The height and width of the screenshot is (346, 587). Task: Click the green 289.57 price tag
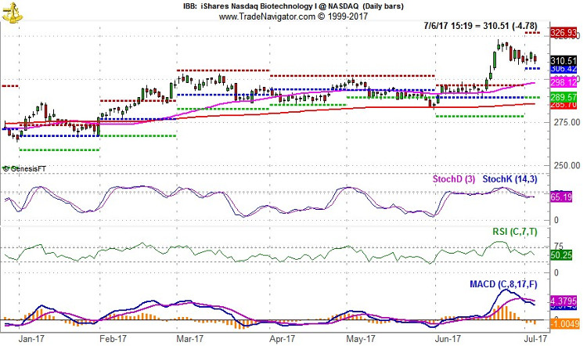(x=564, y=96)
